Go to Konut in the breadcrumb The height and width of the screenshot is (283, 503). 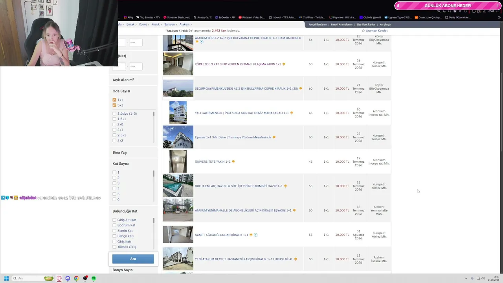[x=143, y=24]
